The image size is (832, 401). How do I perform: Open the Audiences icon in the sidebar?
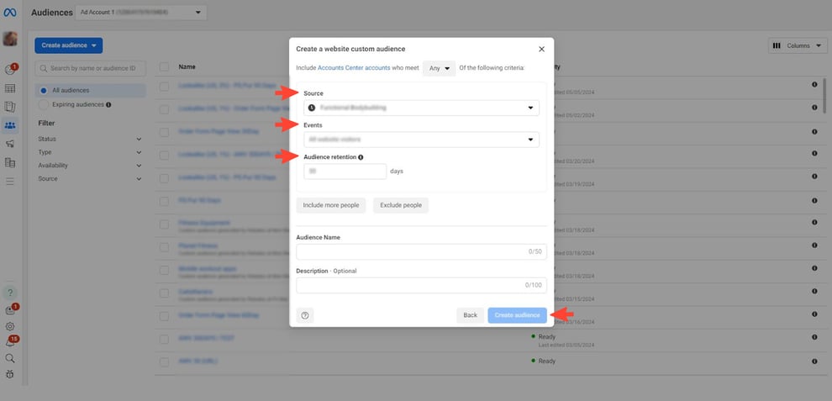[10, 125]
